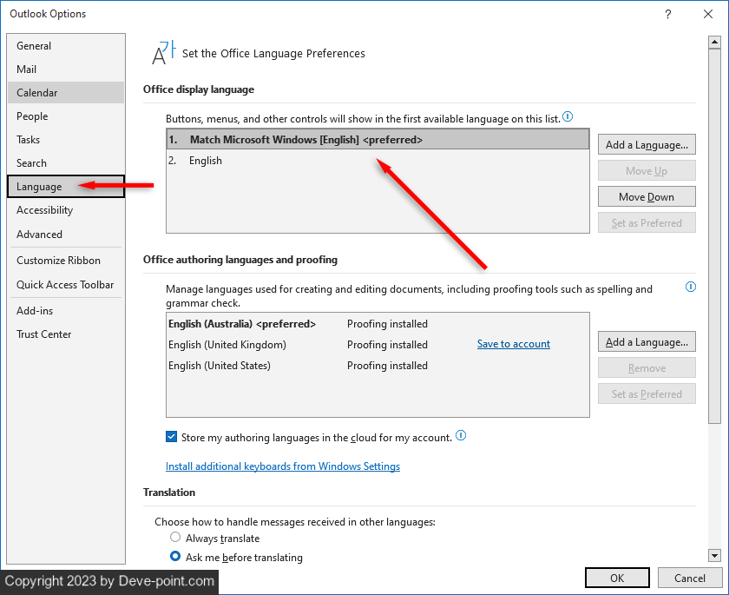Image resolution: width=729 pixels, height=595 pixels.
Task: Select English in the display language list
Action: (x=206, y=161)
